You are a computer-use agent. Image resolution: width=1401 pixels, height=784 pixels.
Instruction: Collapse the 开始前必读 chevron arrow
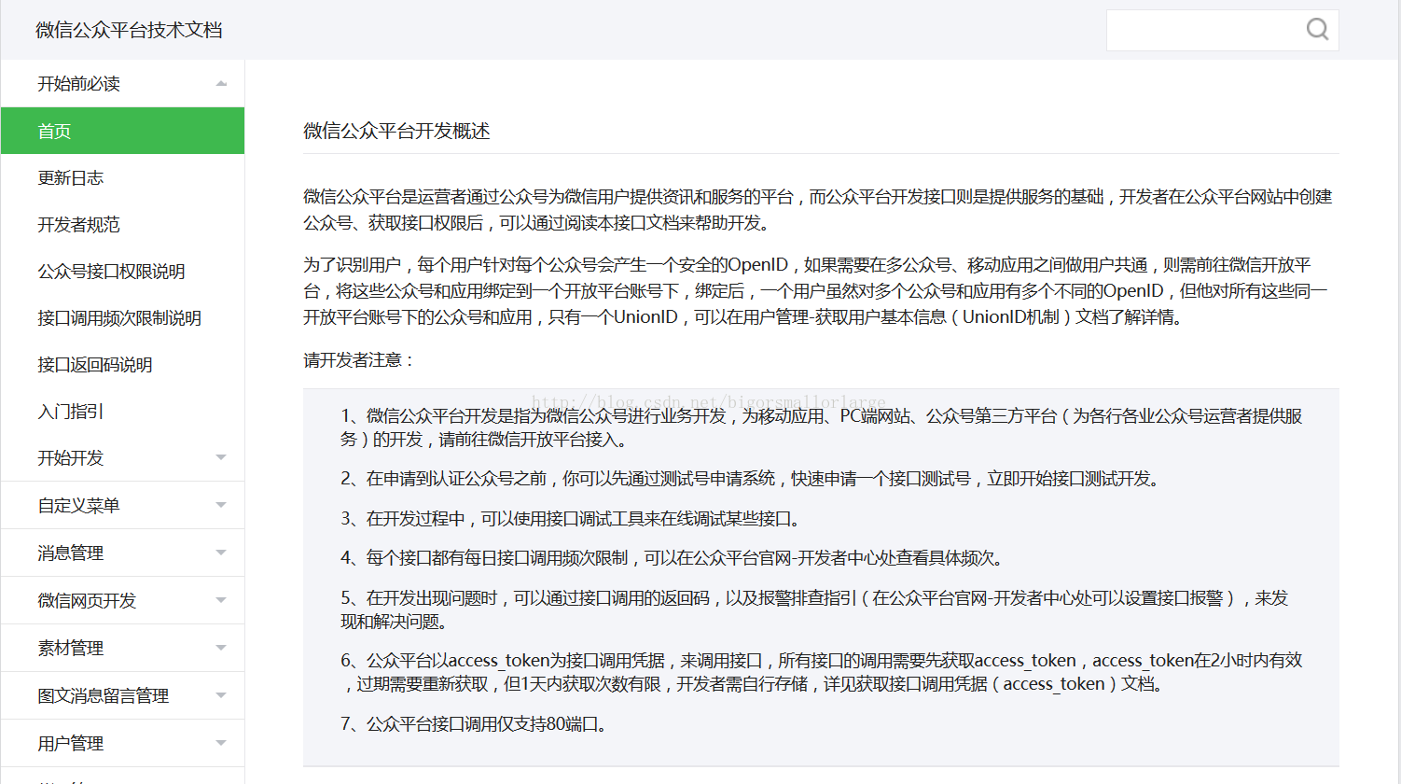pyautogui.click(x=221, y=83)
